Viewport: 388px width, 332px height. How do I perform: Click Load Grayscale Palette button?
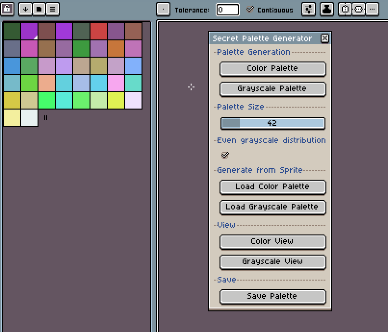tap(272, 207)
